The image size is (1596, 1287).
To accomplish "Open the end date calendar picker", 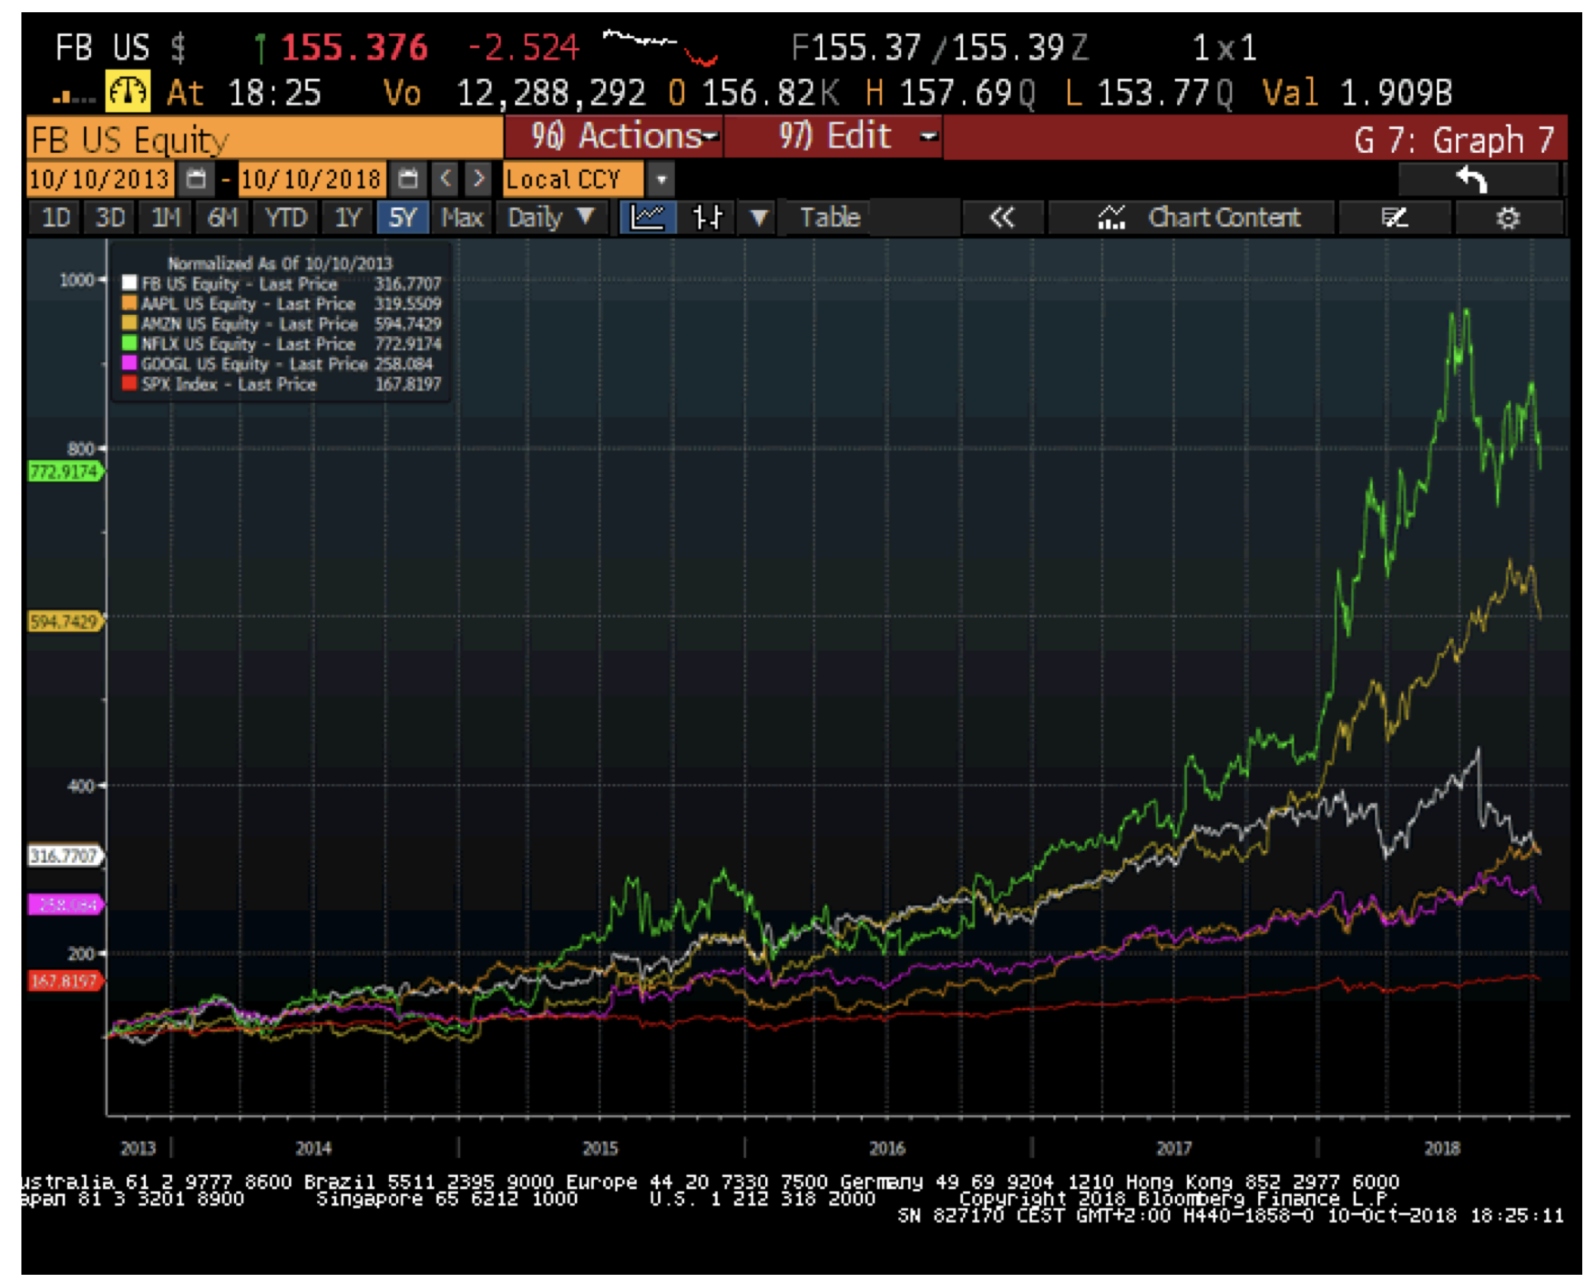I will [408, 180].
